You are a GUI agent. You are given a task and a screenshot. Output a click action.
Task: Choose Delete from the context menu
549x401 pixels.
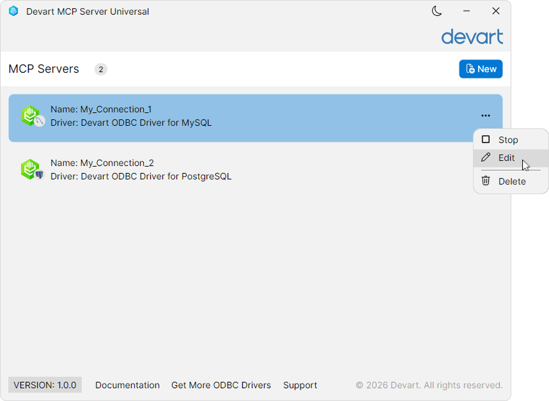coord(511,181)
